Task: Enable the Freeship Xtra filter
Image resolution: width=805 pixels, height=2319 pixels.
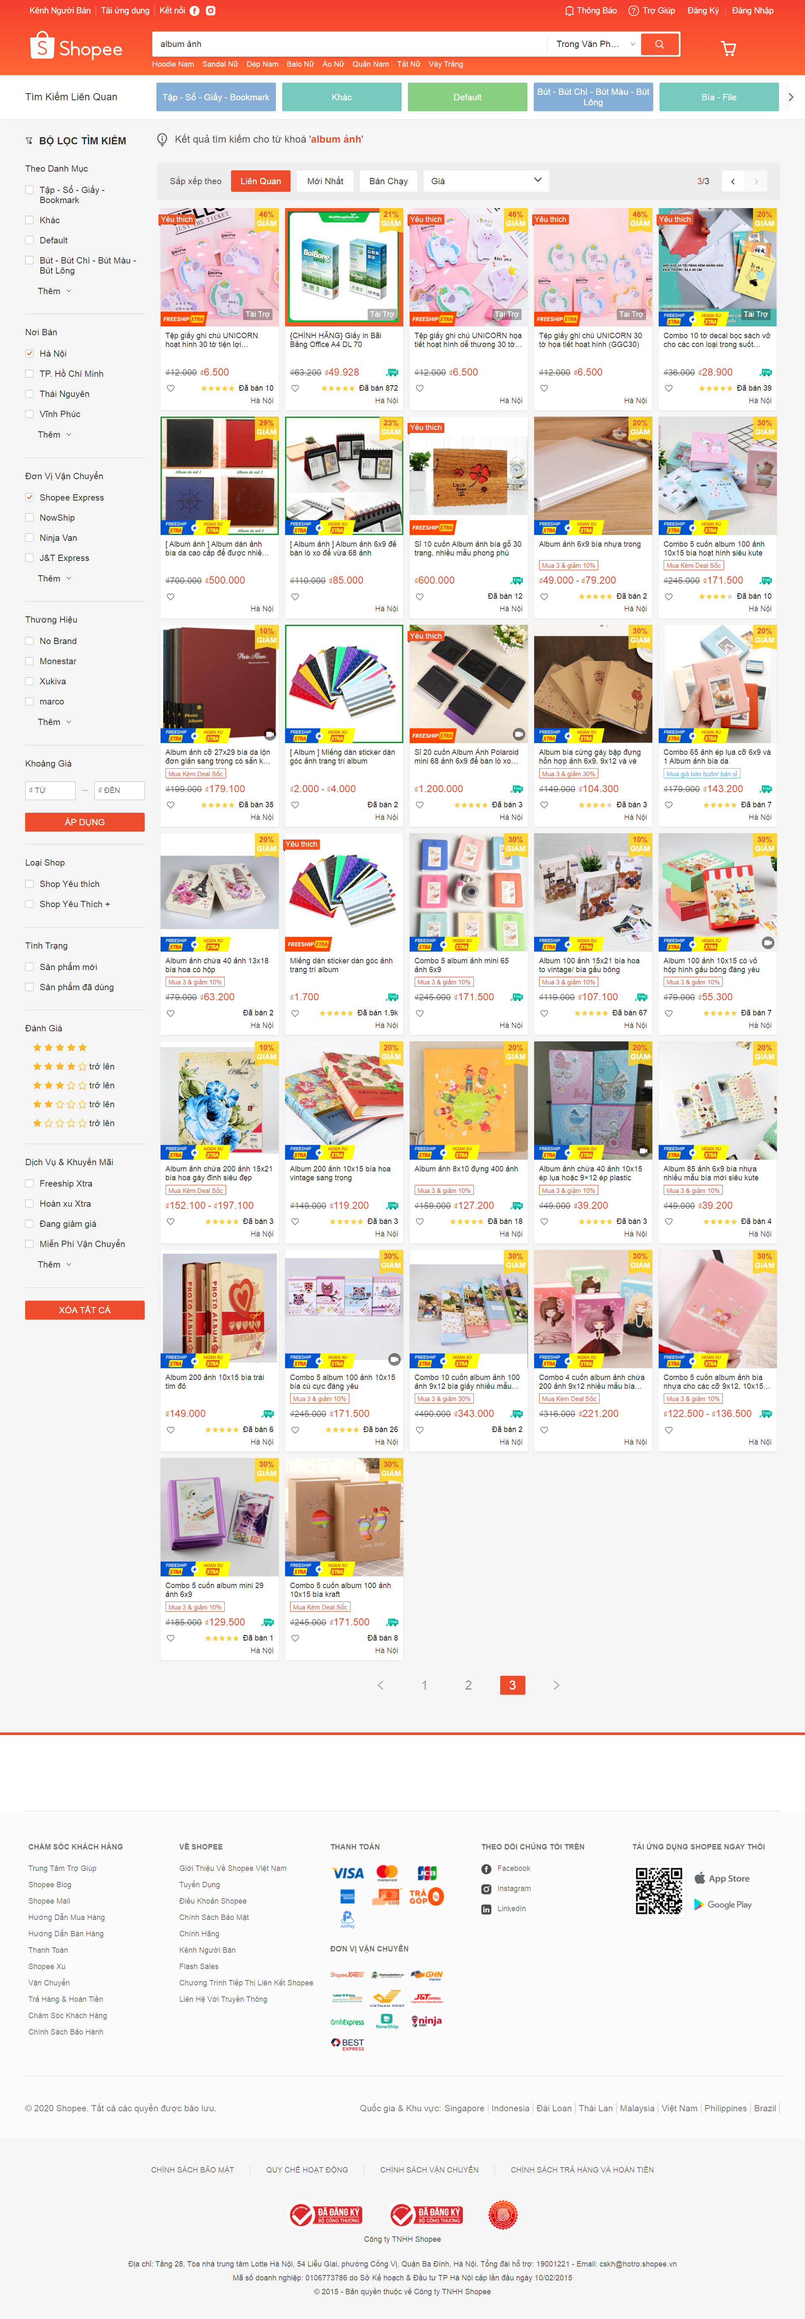Action: pyautogui.click(x=30, y=1183)
